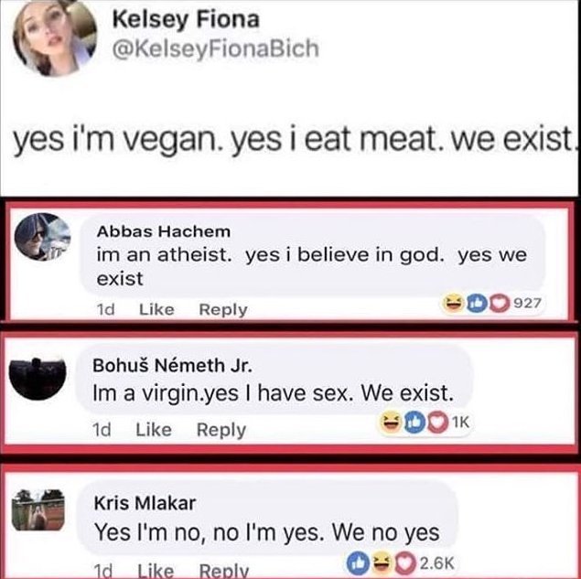The height and width of the screenshot is (579, 581).
Task: Open the Kelsey Fiona display name
Action: (x=184, y=19)
